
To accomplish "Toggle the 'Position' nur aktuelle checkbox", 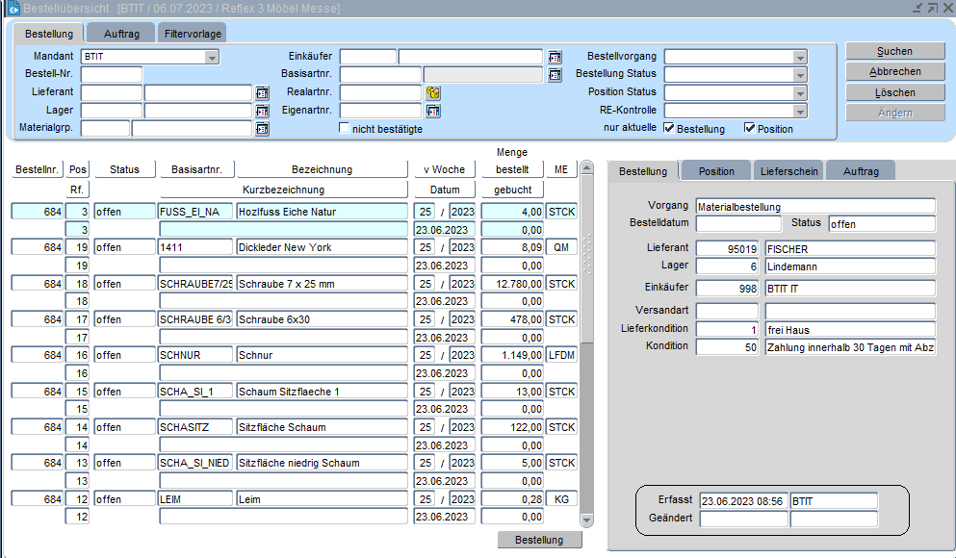I will coord(750,128).
